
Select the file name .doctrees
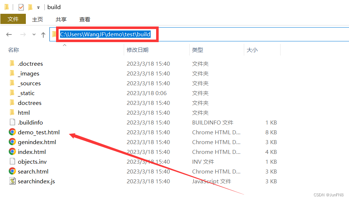[30, 64]
